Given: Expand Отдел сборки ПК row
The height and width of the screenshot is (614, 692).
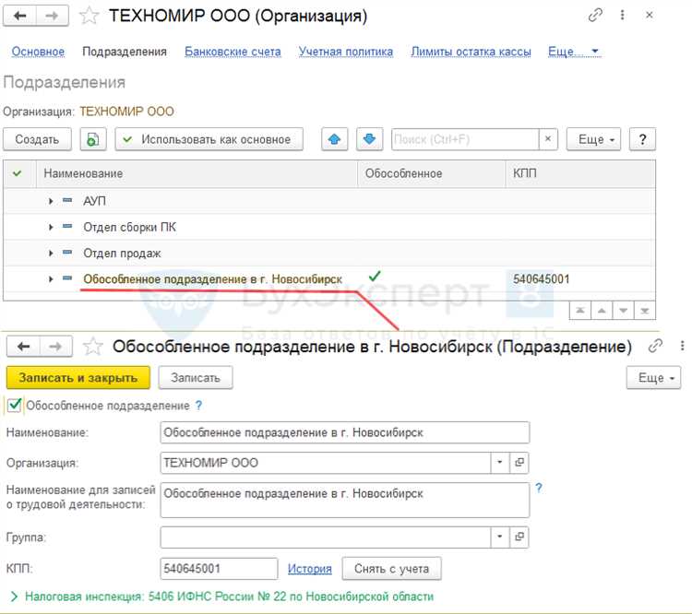Looking at the screenshot, I should (51, 227).
